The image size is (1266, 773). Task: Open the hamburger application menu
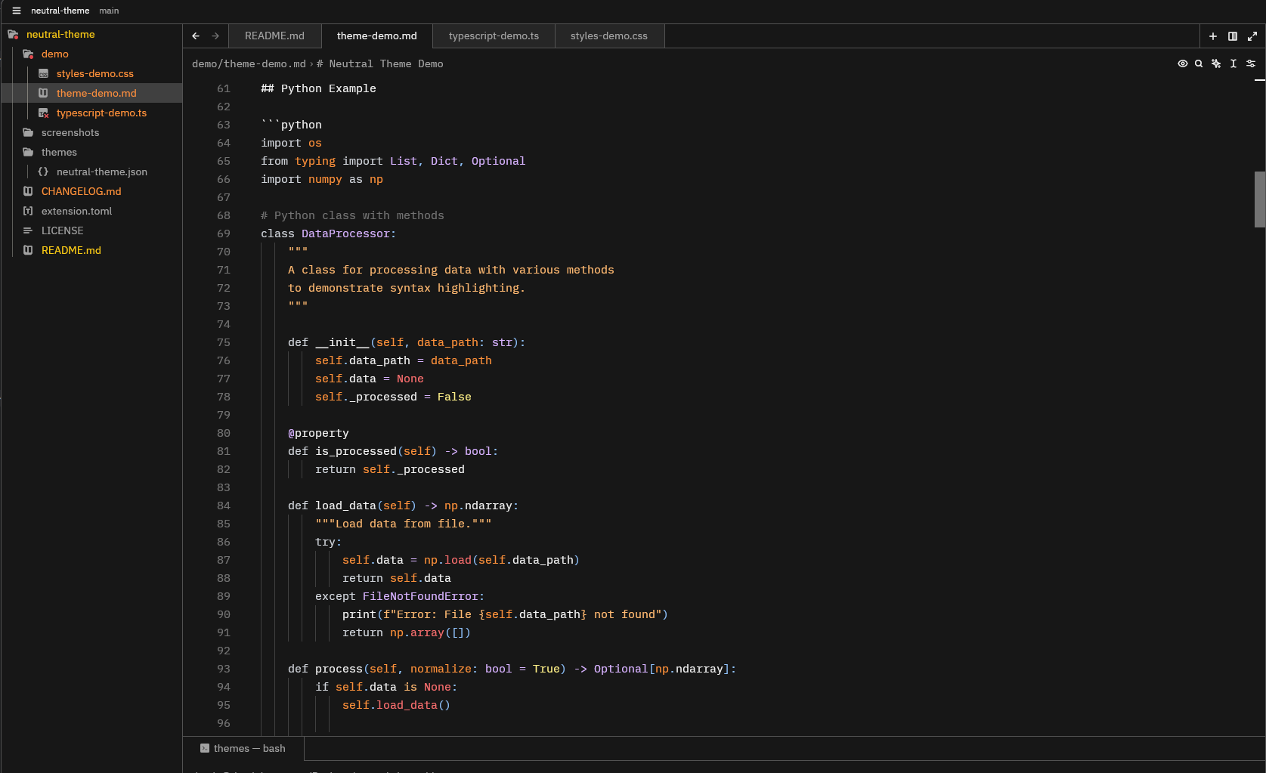click(x=17, y=11)
